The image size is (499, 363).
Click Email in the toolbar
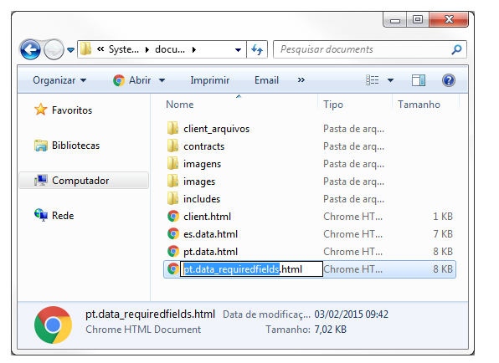[266, 80]
